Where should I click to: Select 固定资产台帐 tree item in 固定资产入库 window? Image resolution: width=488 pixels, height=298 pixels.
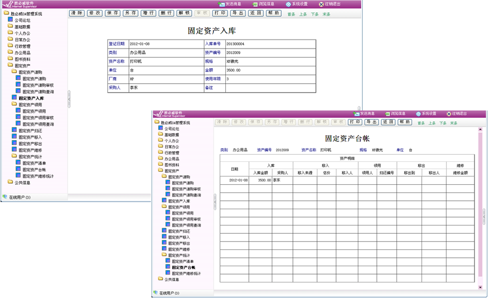point(34,170)
